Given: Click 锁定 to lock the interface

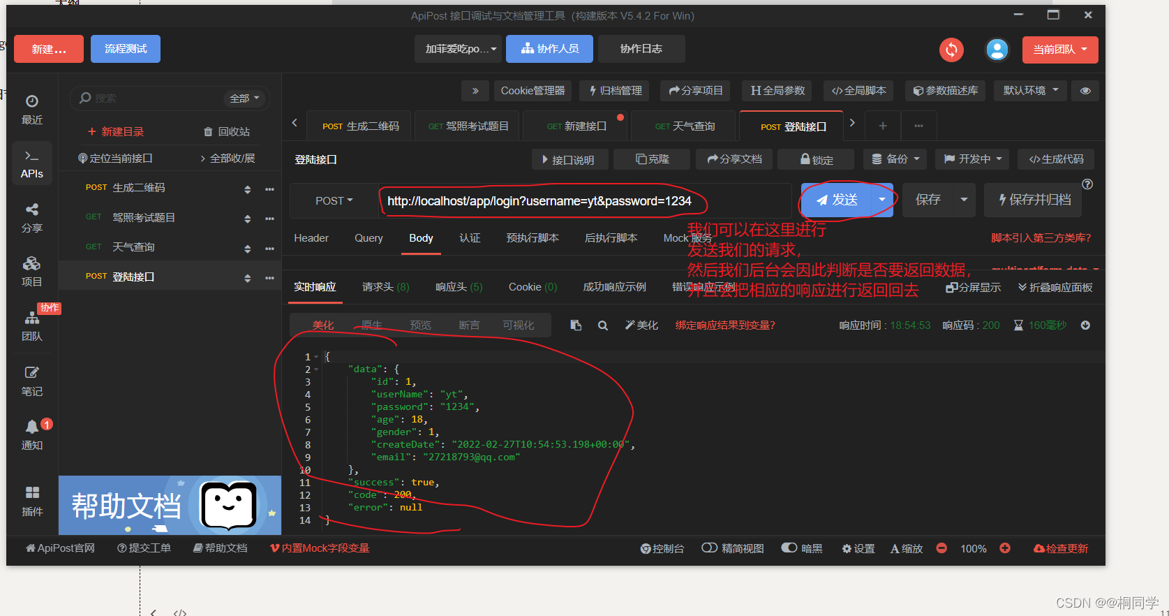Looking at the screenshot, I should click(816, 159).
